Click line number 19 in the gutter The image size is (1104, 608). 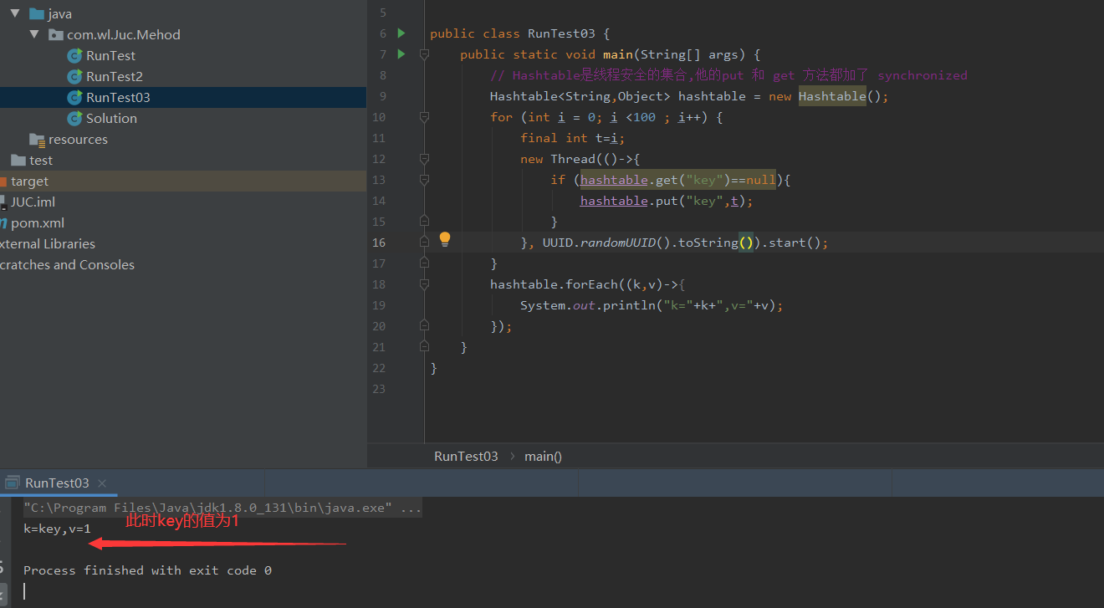pyautogui.click(x=379, y=305)
